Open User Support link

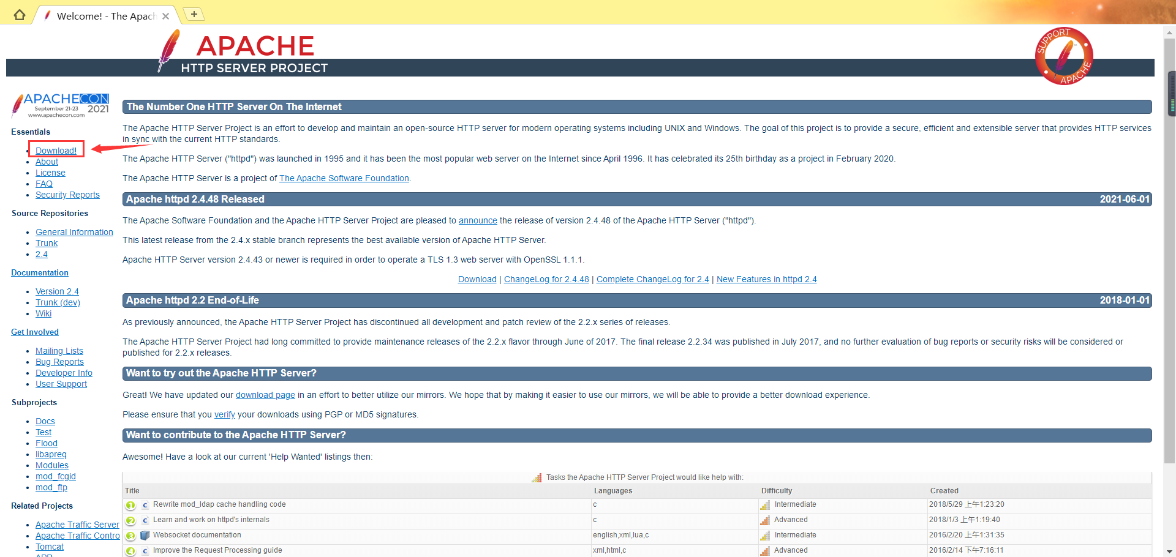pyautogui.click(x=61, y=384)
